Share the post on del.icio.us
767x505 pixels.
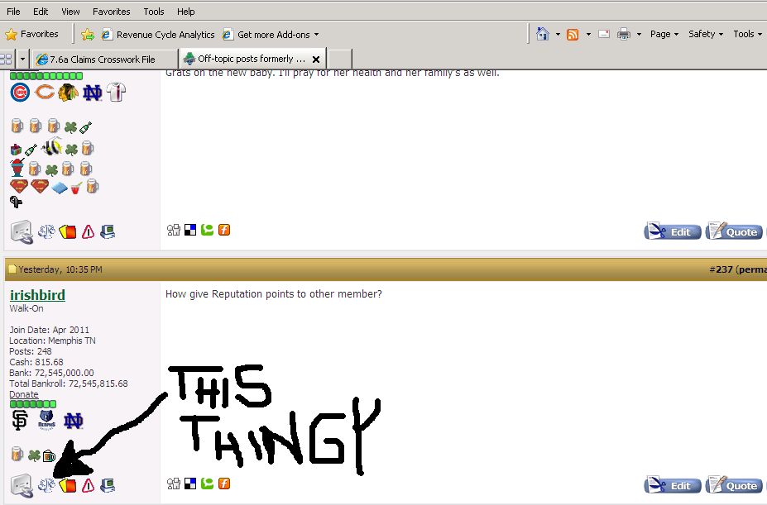point(190,484)
